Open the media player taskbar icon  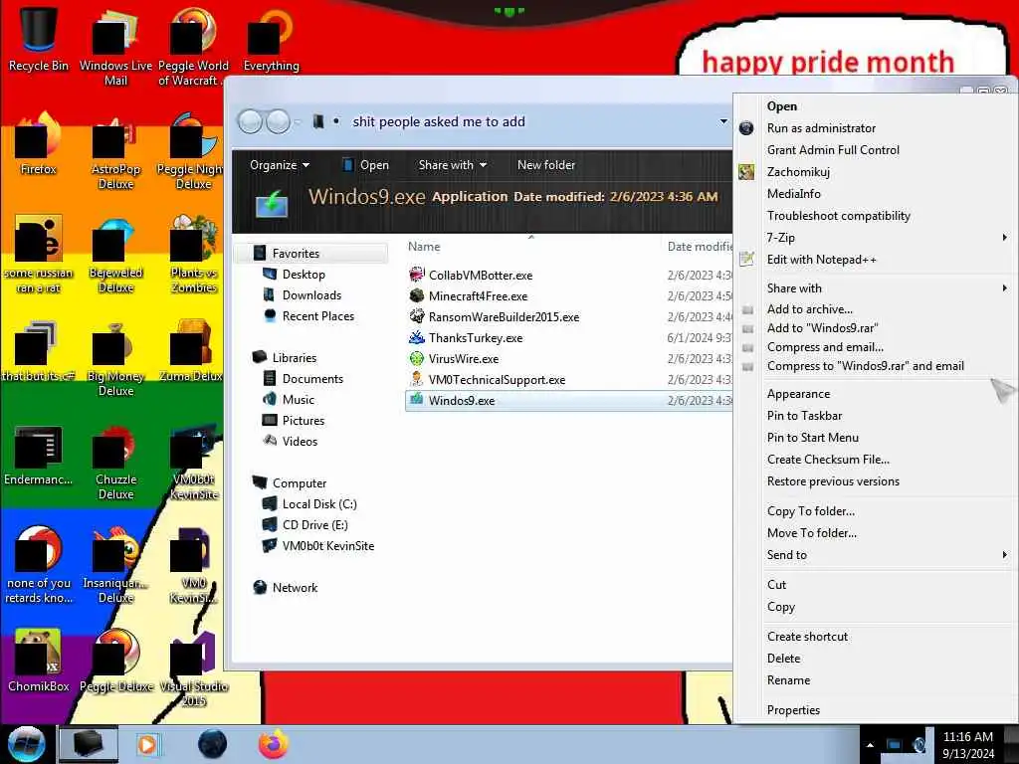[x=147, y=744]
